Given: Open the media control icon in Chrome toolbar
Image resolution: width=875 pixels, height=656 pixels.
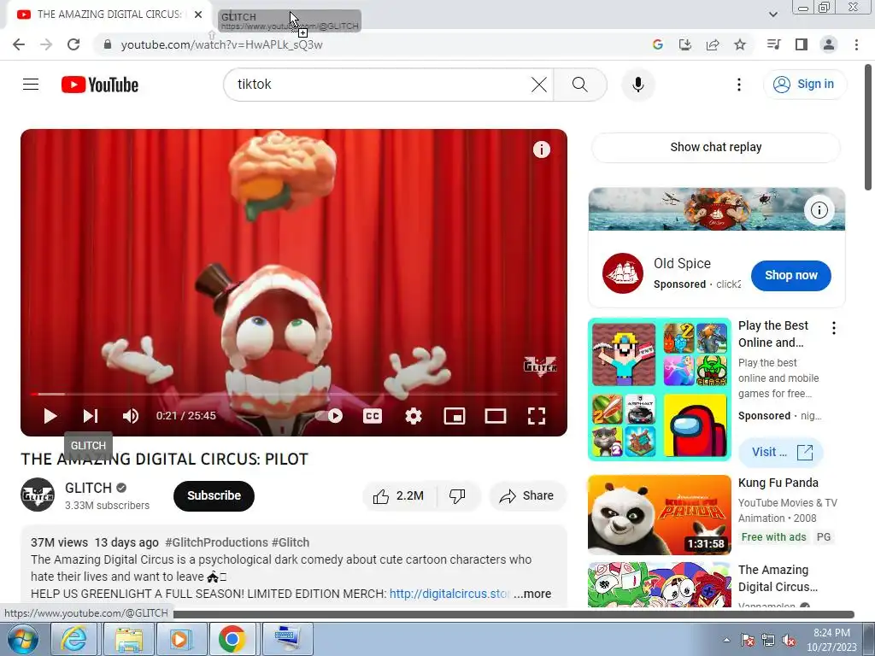Looking at the screenshot, I should click(774, 44).
